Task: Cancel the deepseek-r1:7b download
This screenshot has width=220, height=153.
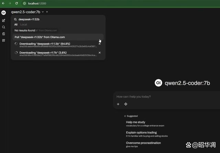Action: [x=100, y=53]
